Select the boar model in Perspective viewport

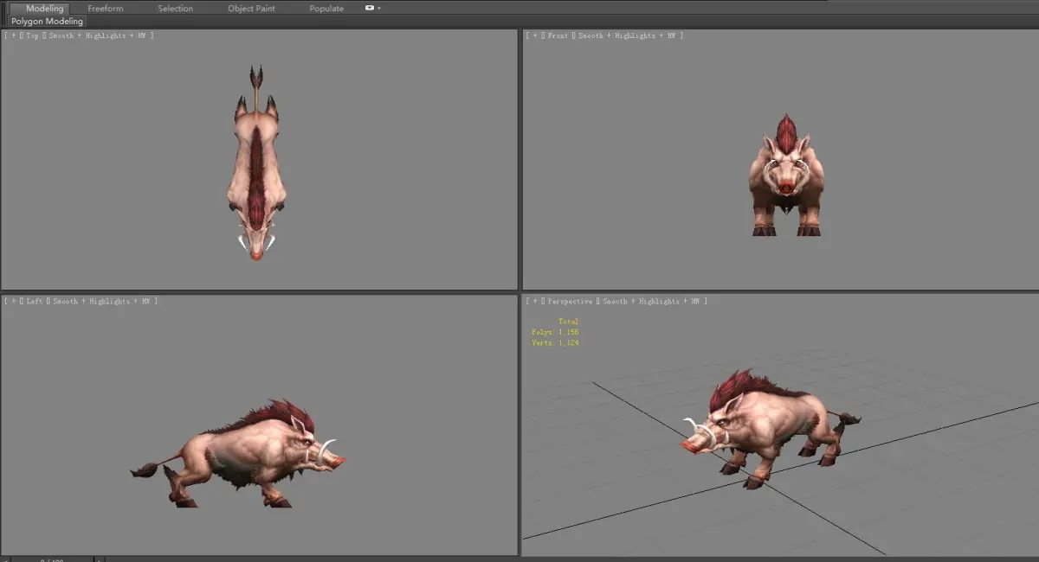click(771, 424)
